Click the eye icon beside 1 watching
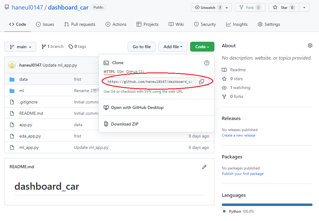Image resolution: width=319 pixels, height=221 pixels. point(224,88)
